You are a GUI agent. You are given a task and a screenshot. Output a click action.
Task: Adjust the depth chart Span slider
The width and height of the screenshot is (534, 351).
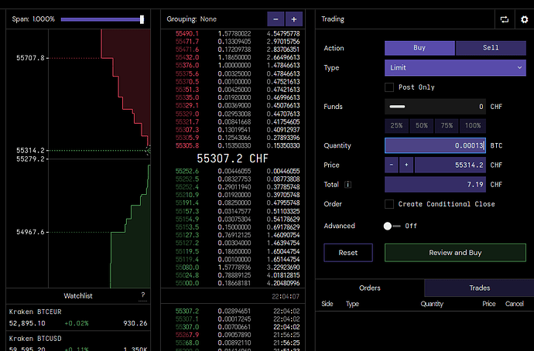tap(142, 19)
